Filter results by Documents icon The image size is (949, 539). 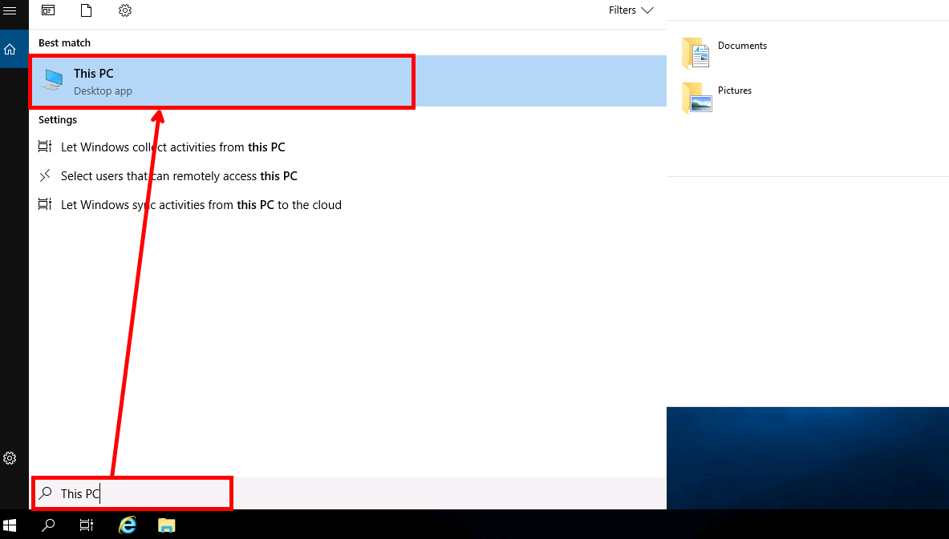(86, 10)
